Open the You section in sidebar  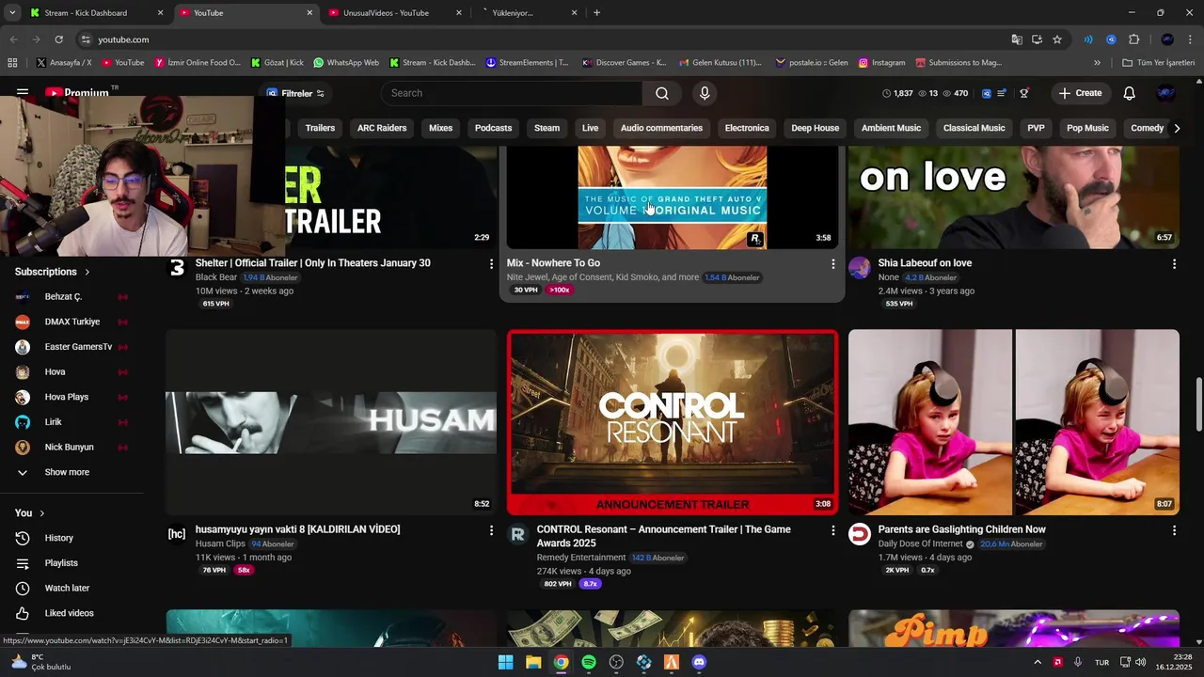point(29,512)
